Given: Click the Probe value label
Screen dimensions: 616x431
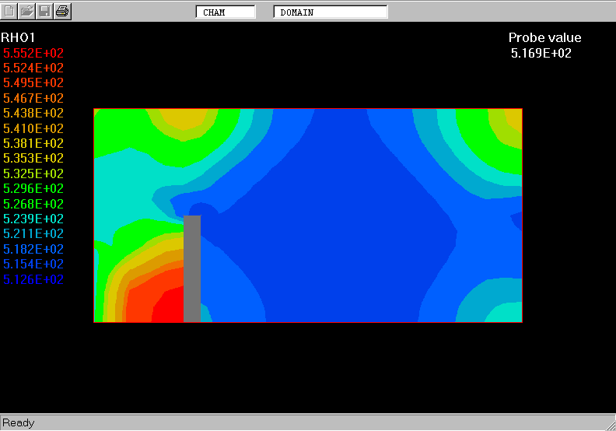Looking at the screenshot, I should 544,38.
